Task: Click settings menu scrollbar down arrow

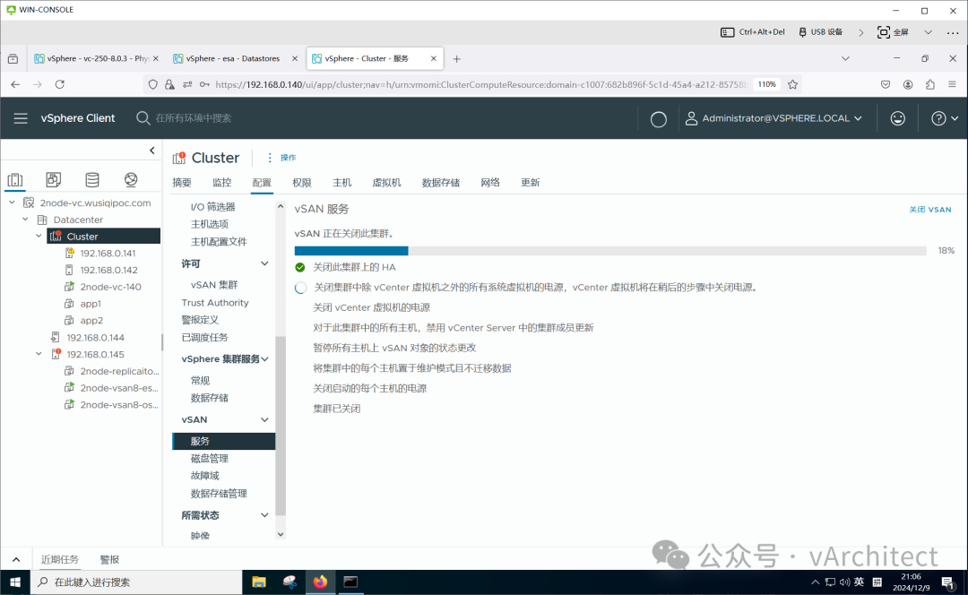Action: [281, 534]
